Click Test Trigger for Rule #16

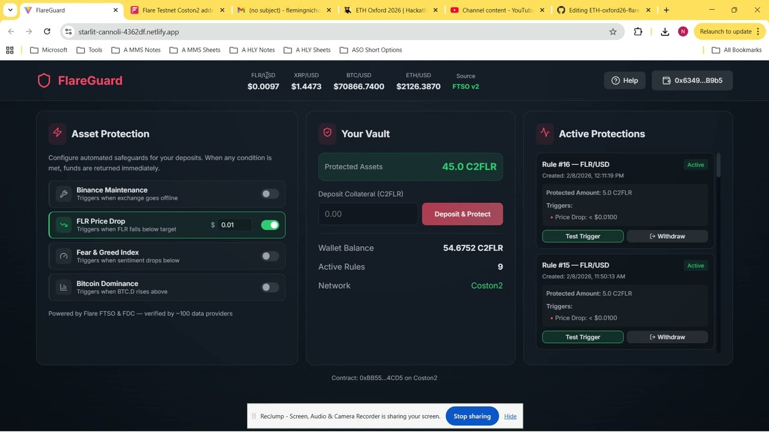(583, 236)
